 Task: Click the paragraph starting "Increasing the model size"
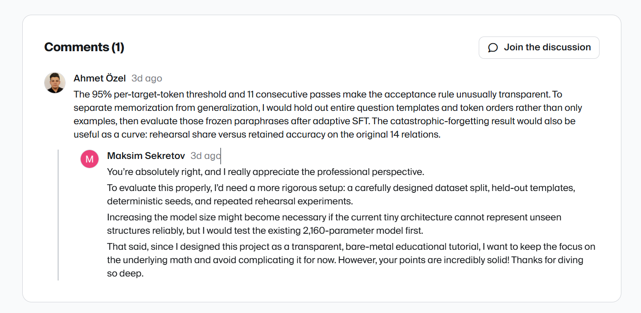click(x=334, y=224)
